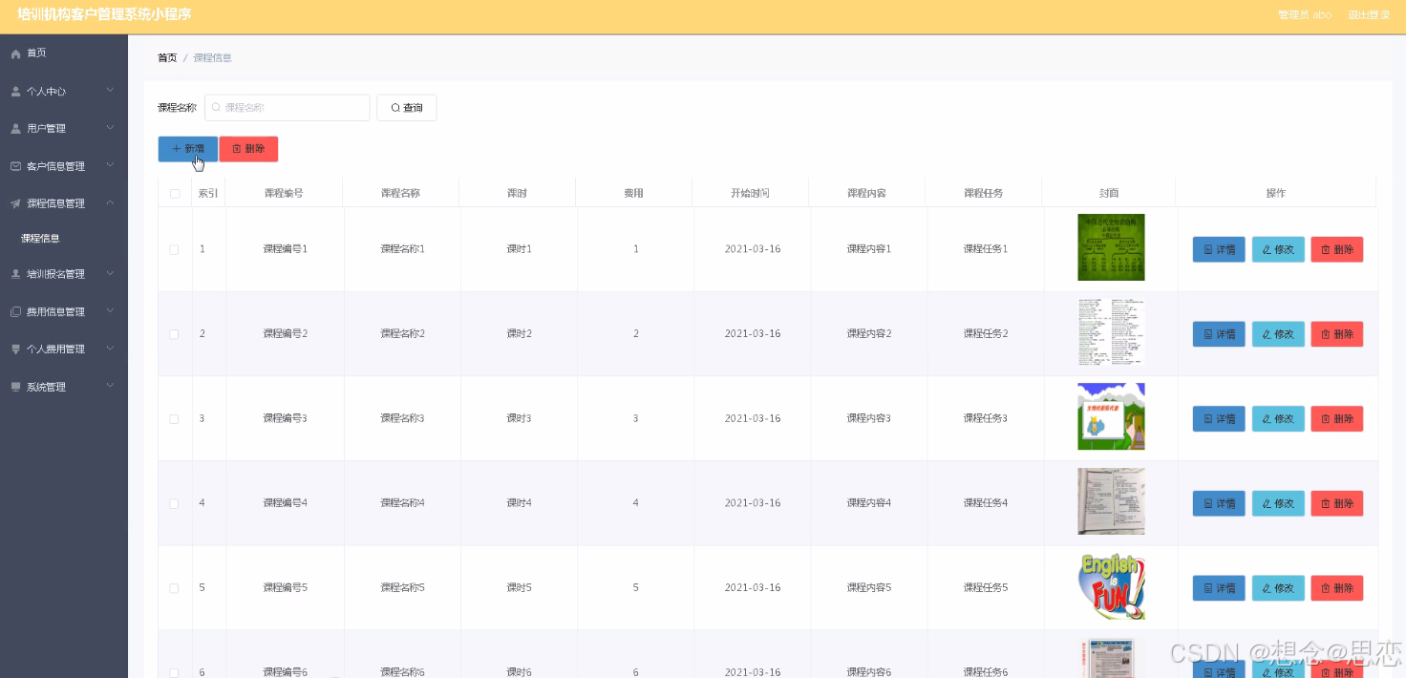Image resolution: width=1406 pixels, height=678 pixels.
Task: Click into the 课程名称 search input field
Action: pos(288,108)
